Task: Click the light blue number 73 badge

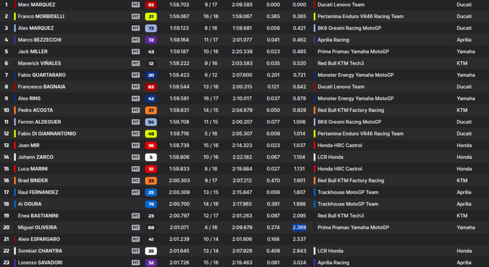Action: point(151,28)
